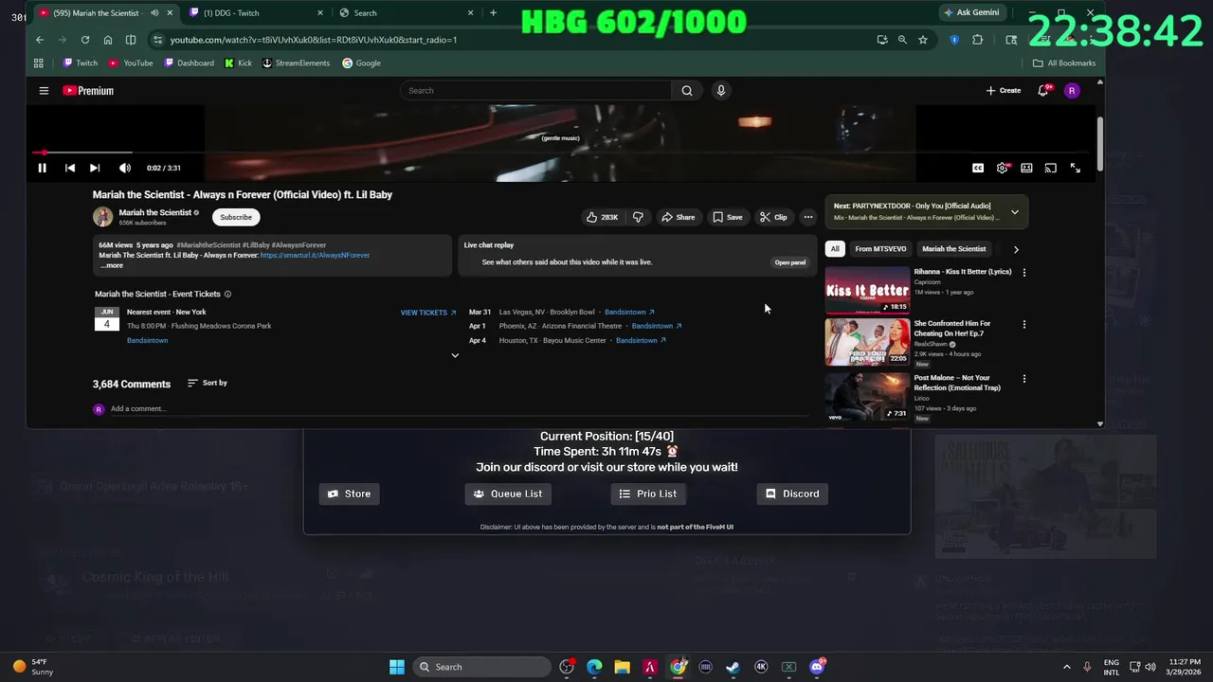Open Mariah the Scientist channel avatar

102,217
